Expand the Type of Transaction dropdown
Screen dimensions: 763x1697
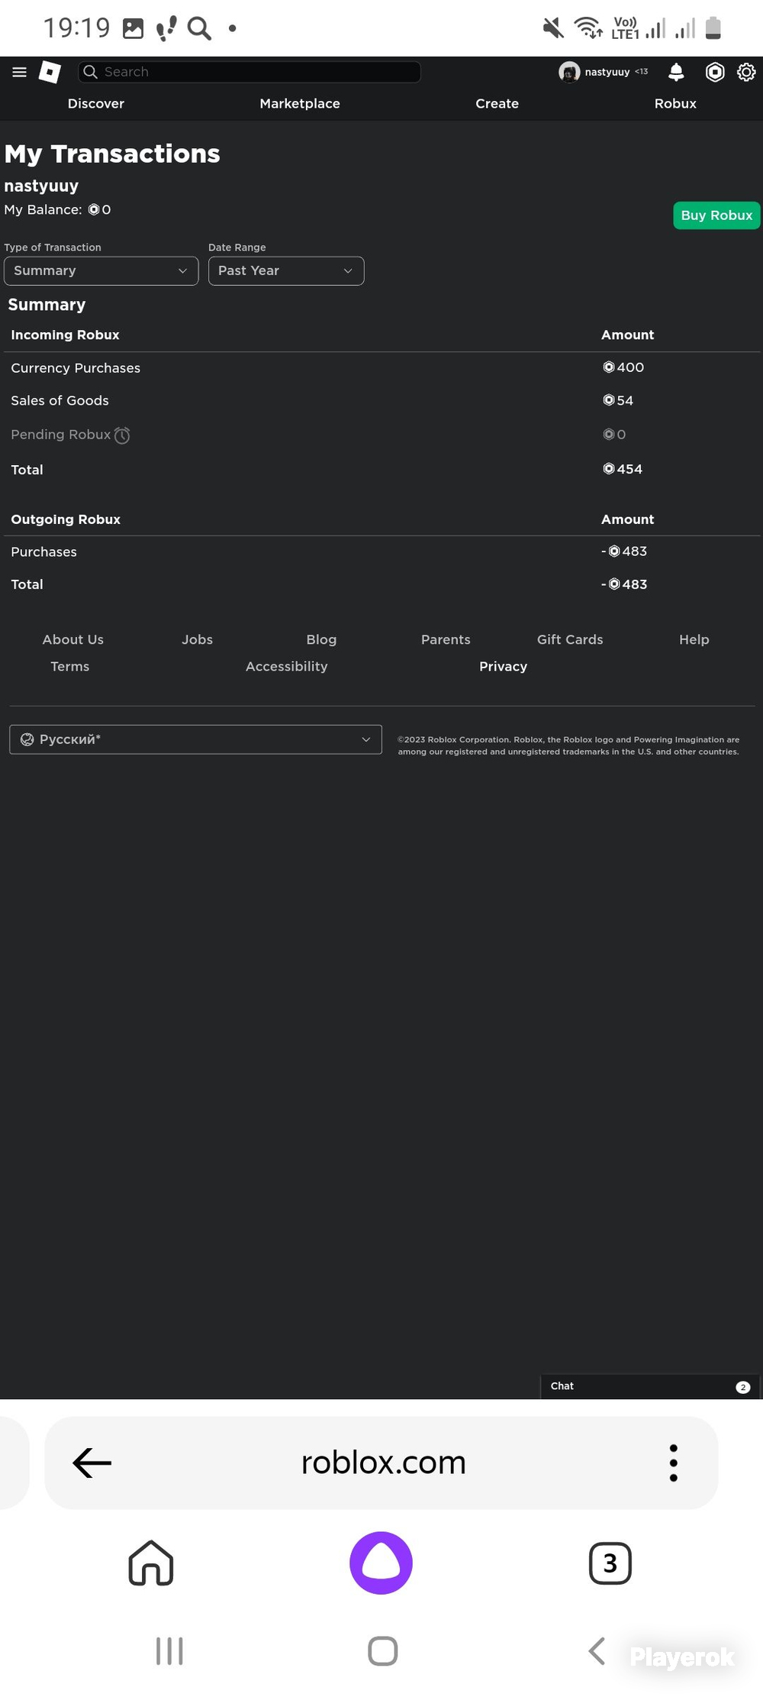coord(101,271)
